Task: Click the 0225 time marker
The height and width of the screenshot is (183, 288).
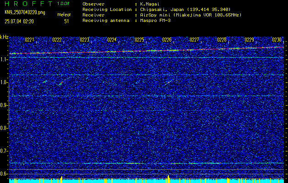Action: coord(139,40)
